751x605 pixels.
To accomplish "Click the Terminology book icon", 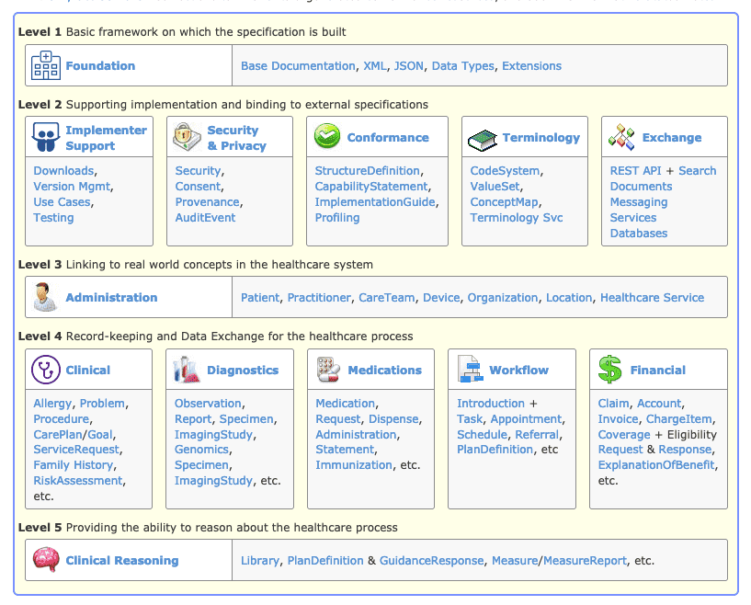I will tap(483, 138).
